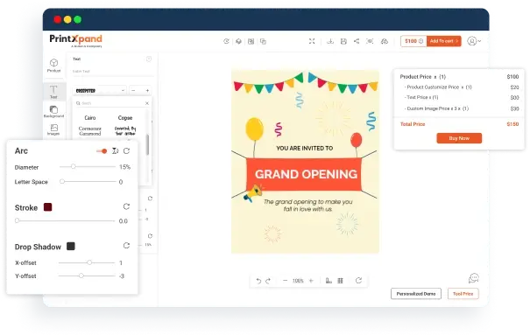The height and width of the screenshot is (335, 530).
Task: Open the Product panel in sidebar
Action: point(53,66)
